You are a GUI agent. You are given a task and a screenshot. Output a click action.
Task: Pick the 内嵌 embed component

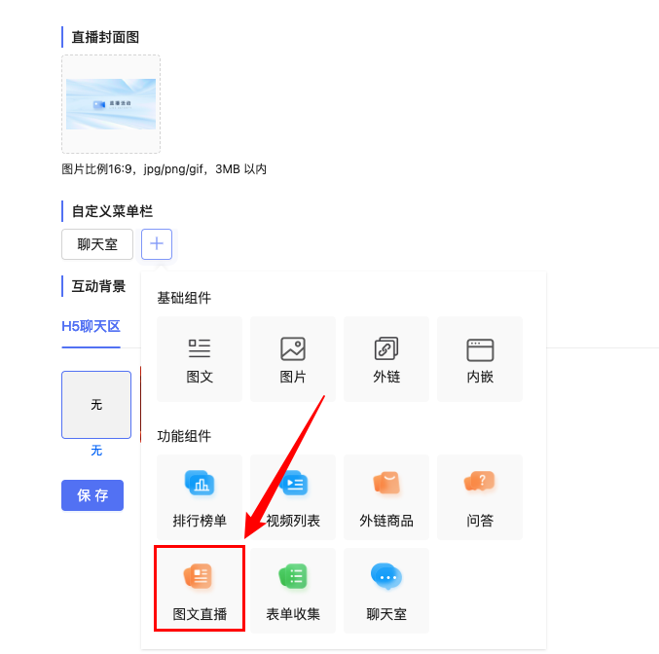(480, 359)
